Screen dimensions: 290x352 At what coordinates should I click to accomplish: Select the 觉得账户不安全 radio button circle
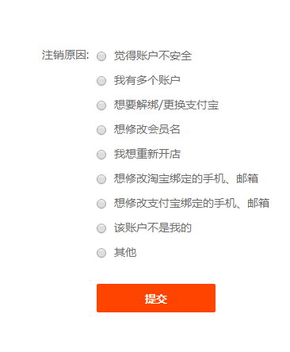point(101,56)
